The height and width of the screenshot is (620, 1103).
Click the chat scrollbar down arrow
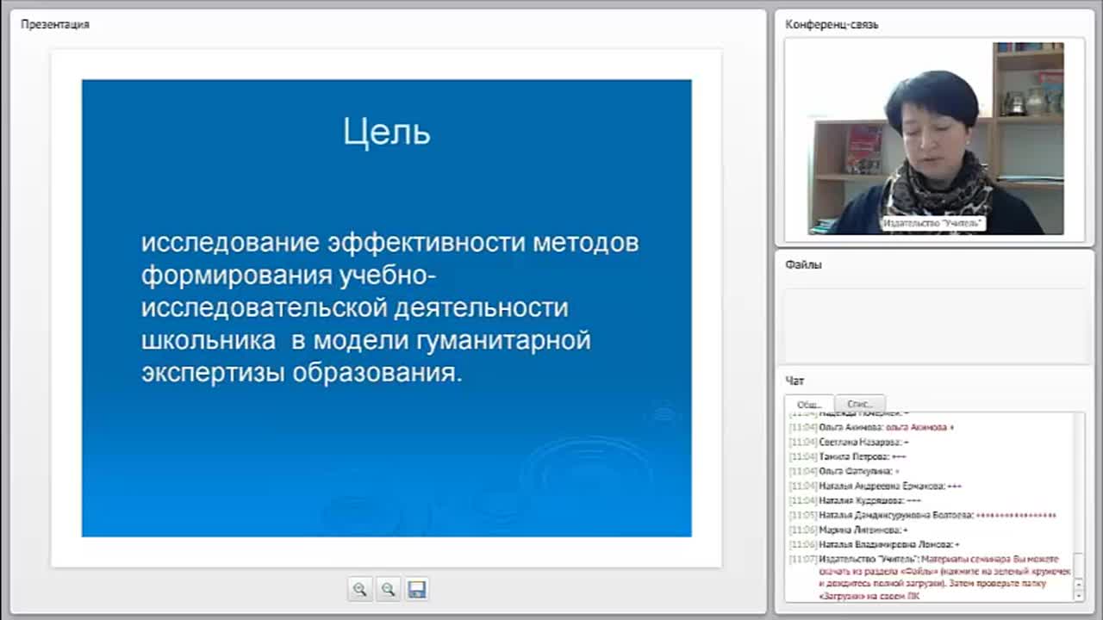click(x=1079, y=596)
